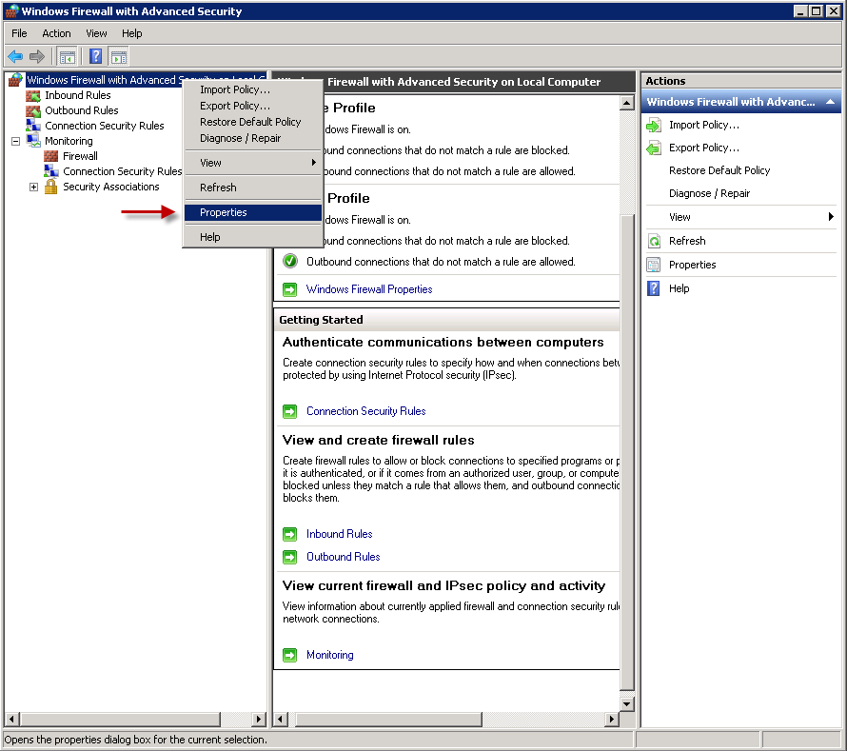
Task: Click the Firewall brick icon under Monitoring
Action: 50,156
